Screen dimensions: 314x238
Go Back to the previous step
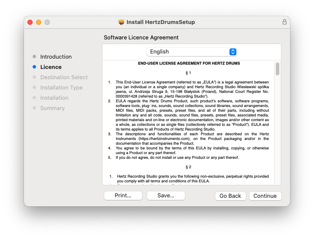click(230, 196)
